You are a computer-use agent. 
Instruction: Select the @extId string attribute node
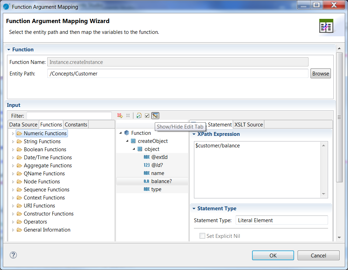(x=159, y=157)
